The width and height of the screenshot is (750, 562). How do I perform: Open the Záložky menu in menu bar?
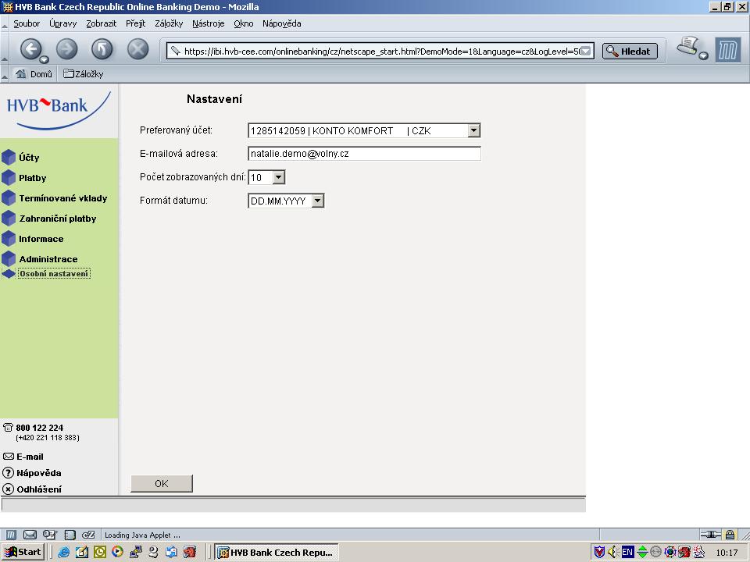coord(169,23)
